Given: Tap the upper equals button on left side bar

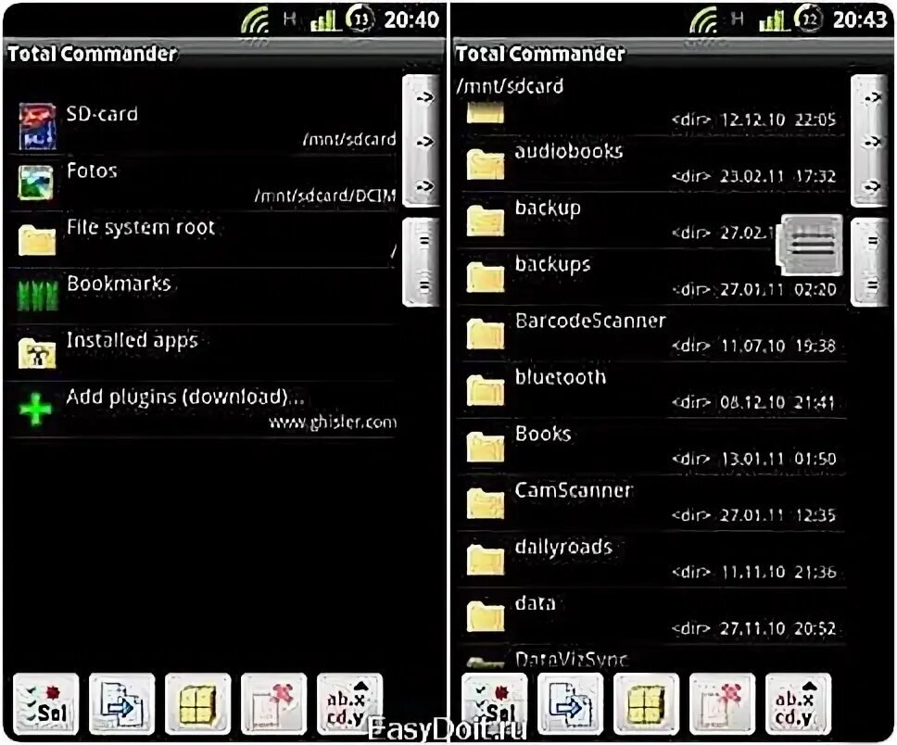Looking at the screenshot, I should click(424, 241).
